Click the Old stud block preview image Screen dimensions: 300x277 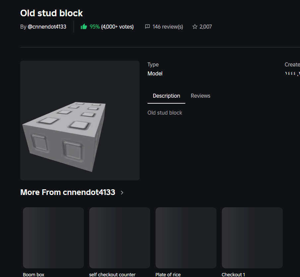point(80,121)
